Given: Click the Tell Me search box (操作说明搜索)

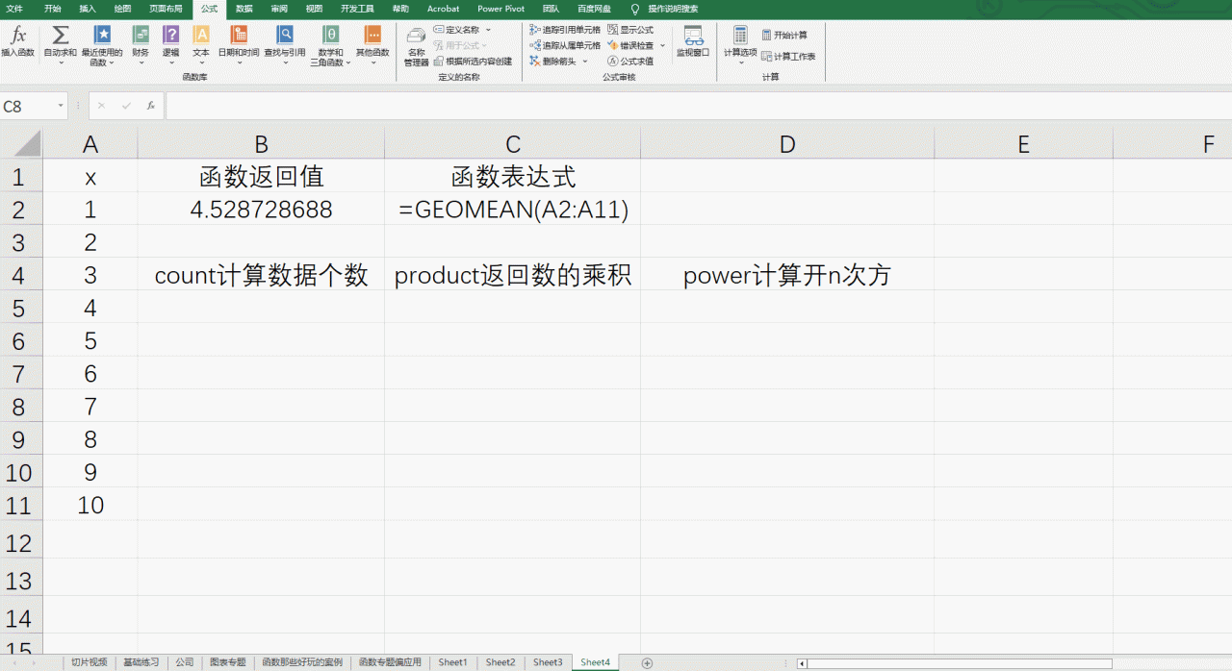Looking at the screenshot, I should coord(673,9).
